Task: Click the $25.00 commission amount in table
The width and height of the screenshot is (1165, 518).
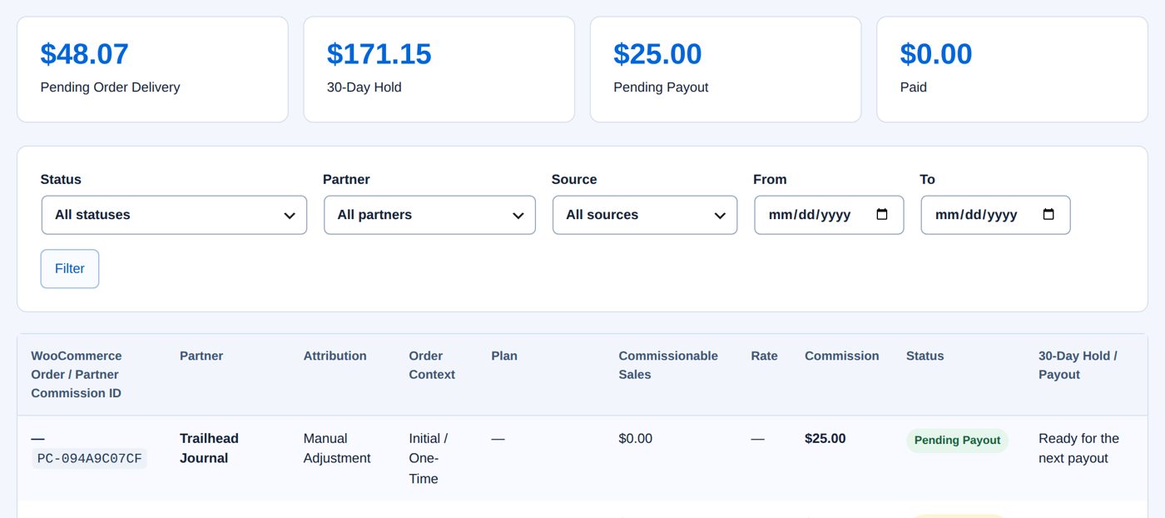Action: pos(825,439)
